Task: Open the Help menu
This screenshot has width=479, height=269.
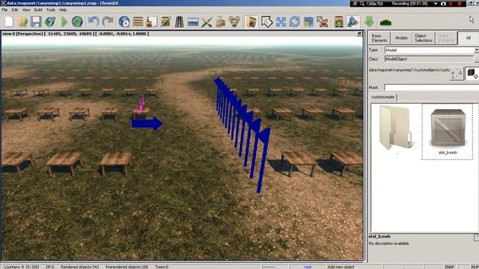Action: (x=63, y=10)
